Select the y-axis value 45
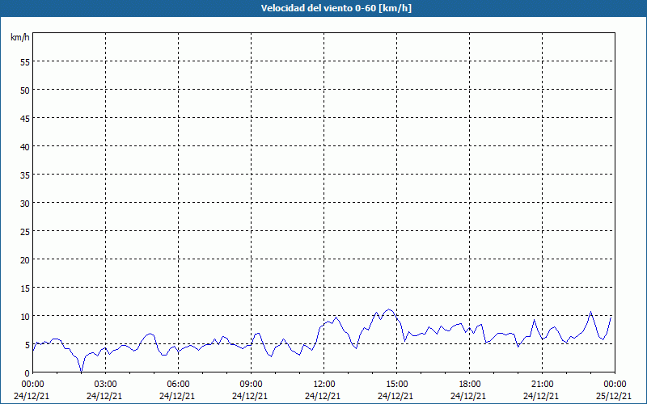The width and height of the screenshot is (647, 404). 25,119
